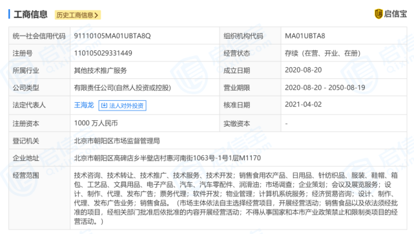Click the 法定代表人 label cell
The image size is (414, 234).
coord(39,105)
